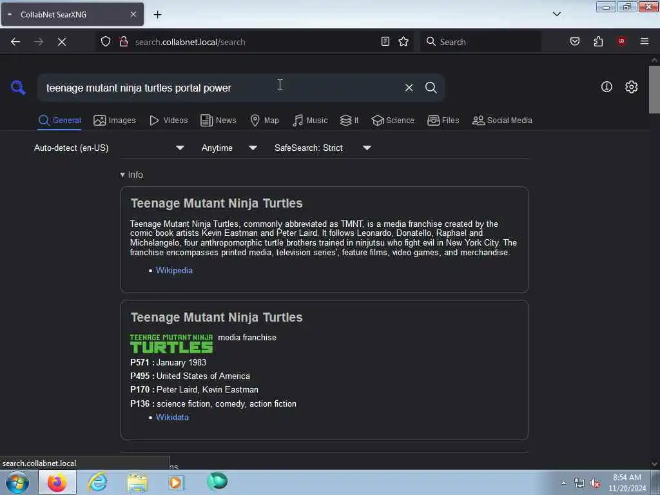Clear the search query with X
660x495 pixels.
[409, 88]
